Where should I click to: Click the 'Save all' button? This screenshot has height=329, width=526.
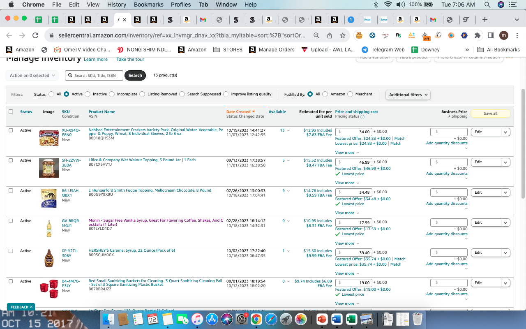490,114
